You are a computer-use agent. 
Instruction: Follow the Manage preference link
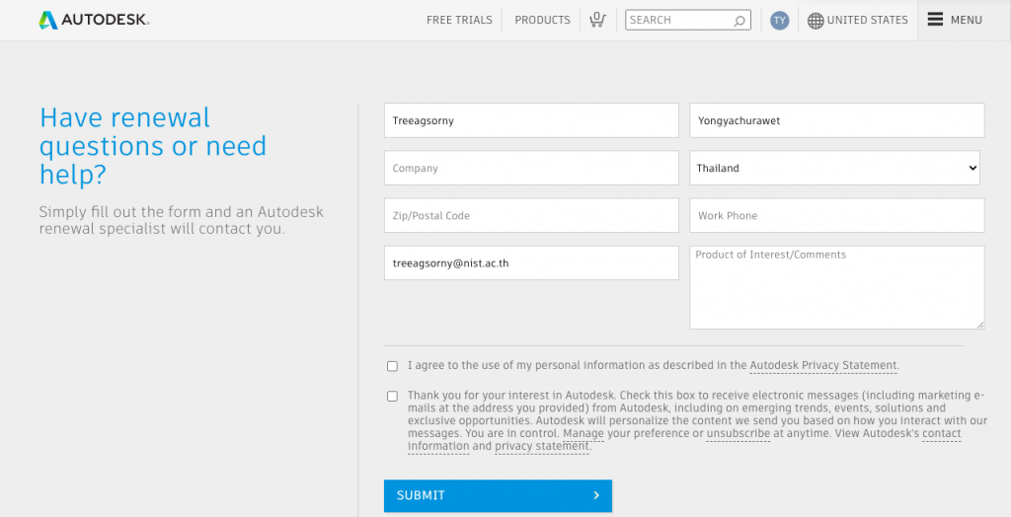point(583,433)
